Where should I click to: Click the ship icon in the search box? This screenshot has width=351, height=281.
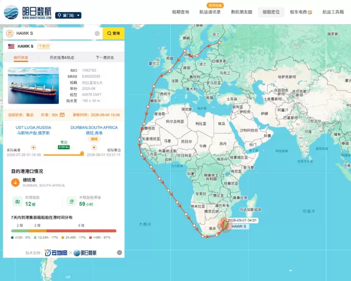pyautogui.click(x=10, y=33)
